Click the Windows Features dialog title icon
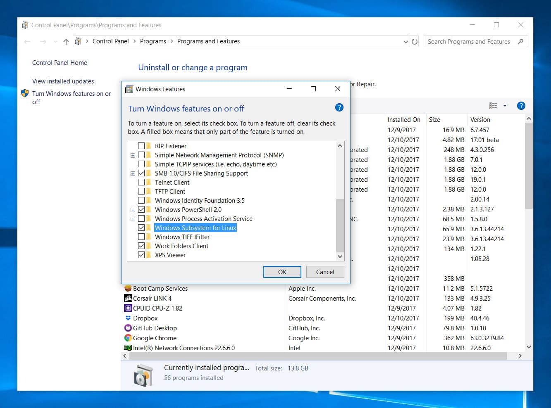The image size is (551, 408). point(129,89)
